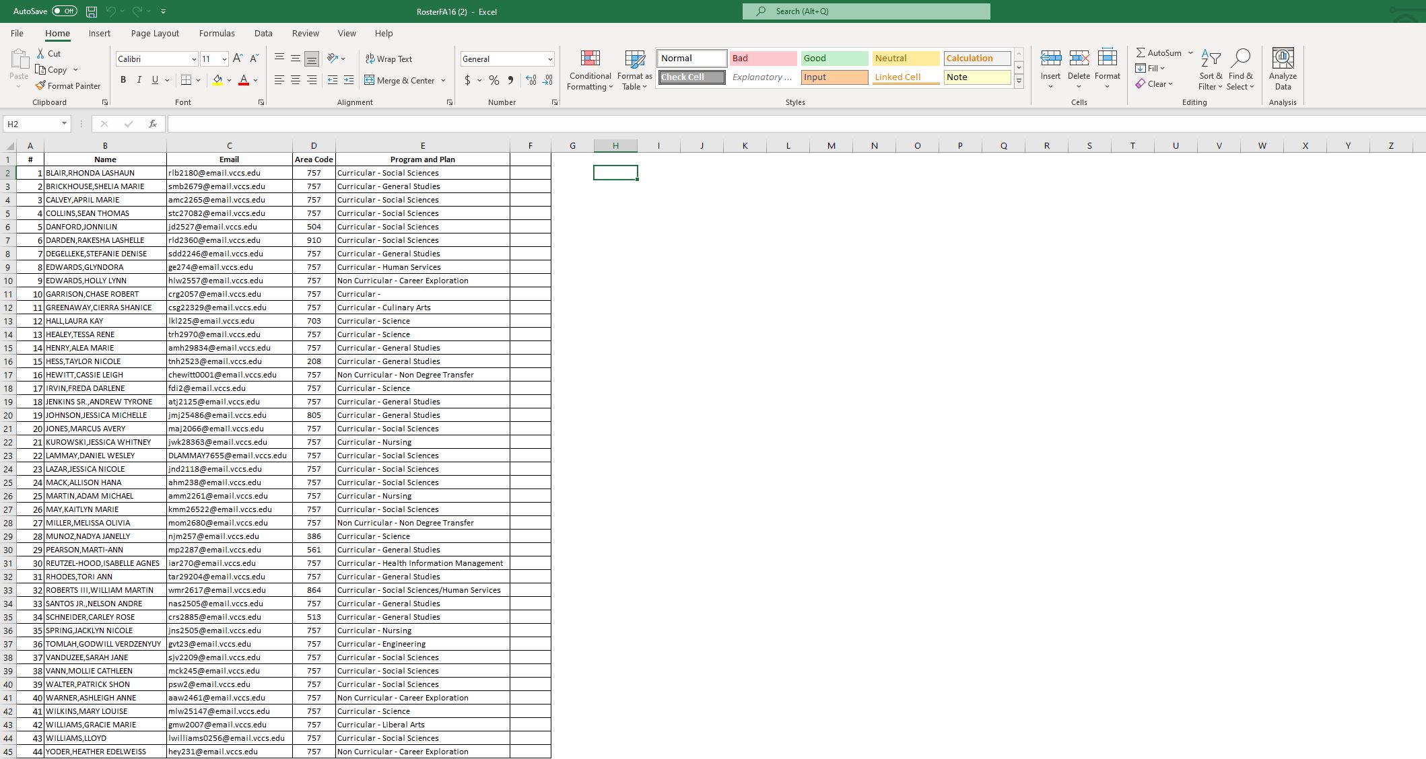Apply the yellow Fill Color swatch
This screenshot has width=1426, height=759.
coord(217,80)
